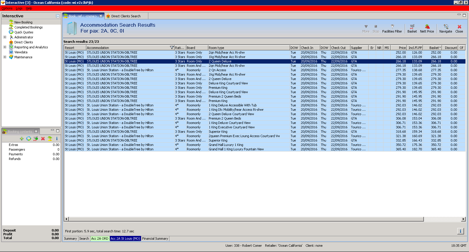Screen dimensions: 469x252
Task: Select the Grand Hall 1 King Luxury Fountain View row
Action: [x=265, y=149]
